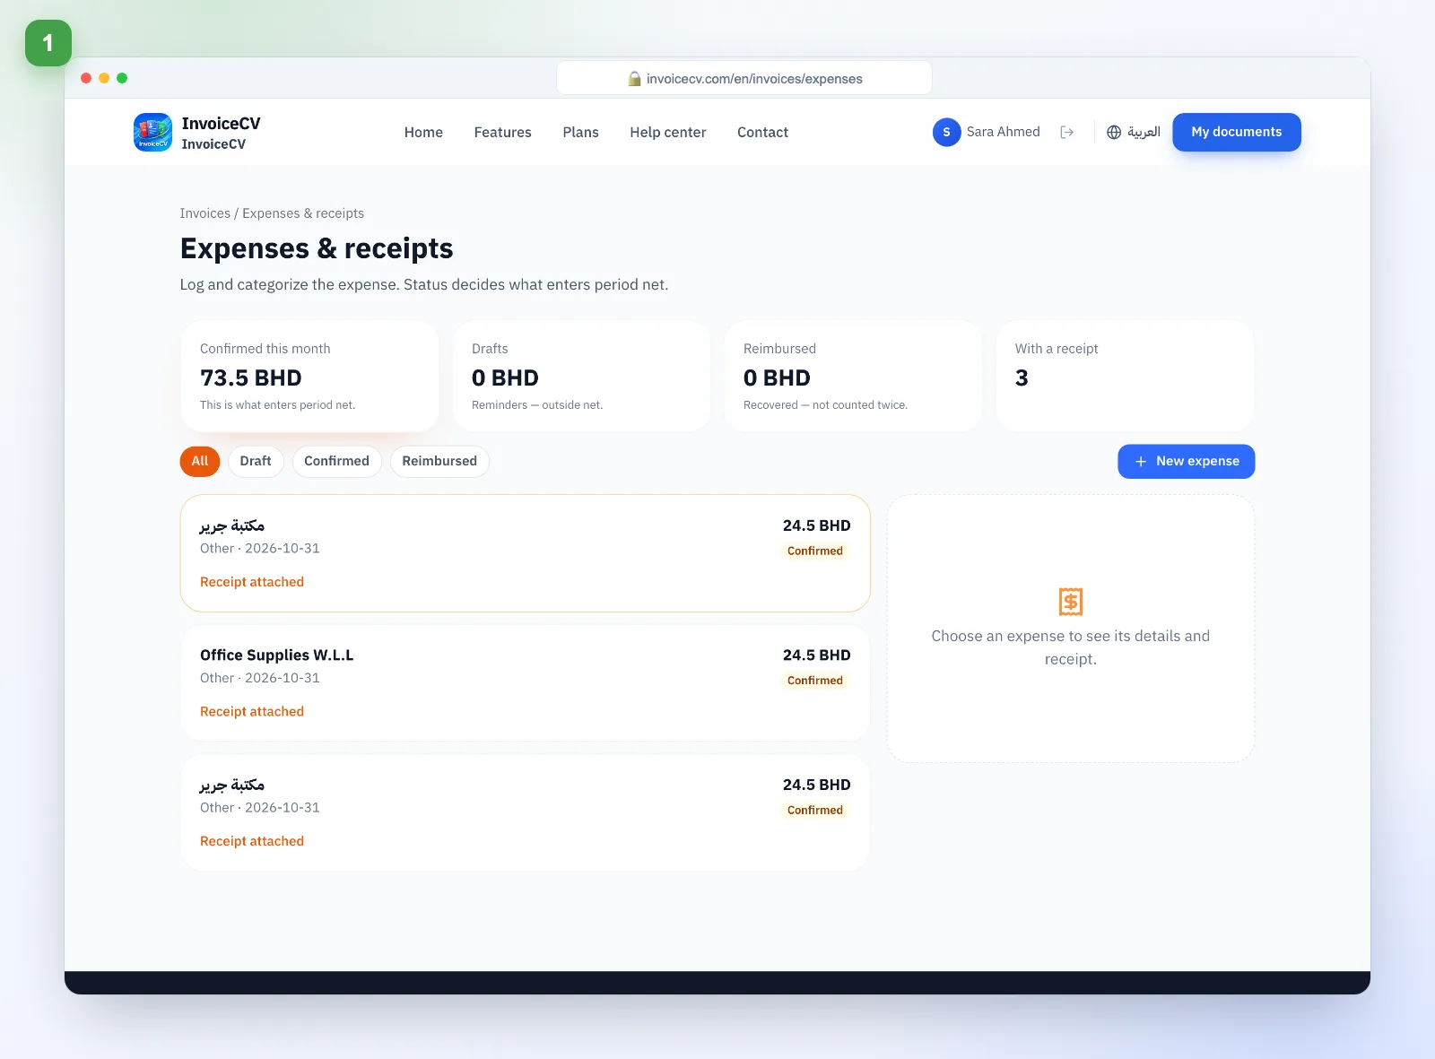The height and width of the screenshot is (1059, 1435).
Task: Click the InvoiceCV brand name text
Action: click(x=221, y=124)
